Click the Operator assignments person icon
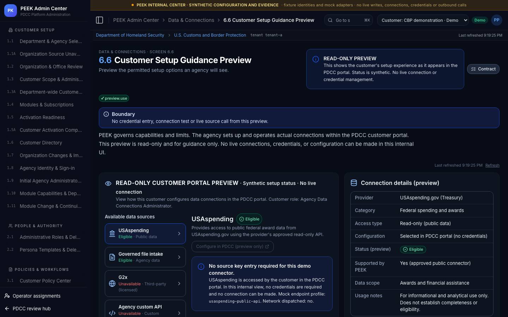Screen dimensions: 508x317 7,296
